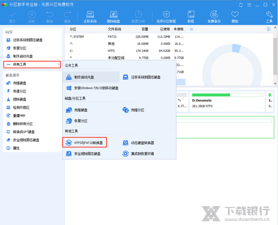Screen dimensions: 278x225
Task: Choose 安全擦除固态硬盘 in the popup menu
Action: [83, 154]
